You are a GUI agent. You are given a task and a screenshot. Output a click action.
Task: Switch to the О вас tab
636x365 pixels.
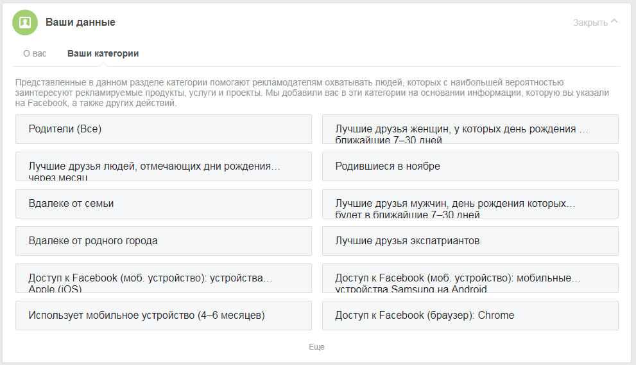35,53
